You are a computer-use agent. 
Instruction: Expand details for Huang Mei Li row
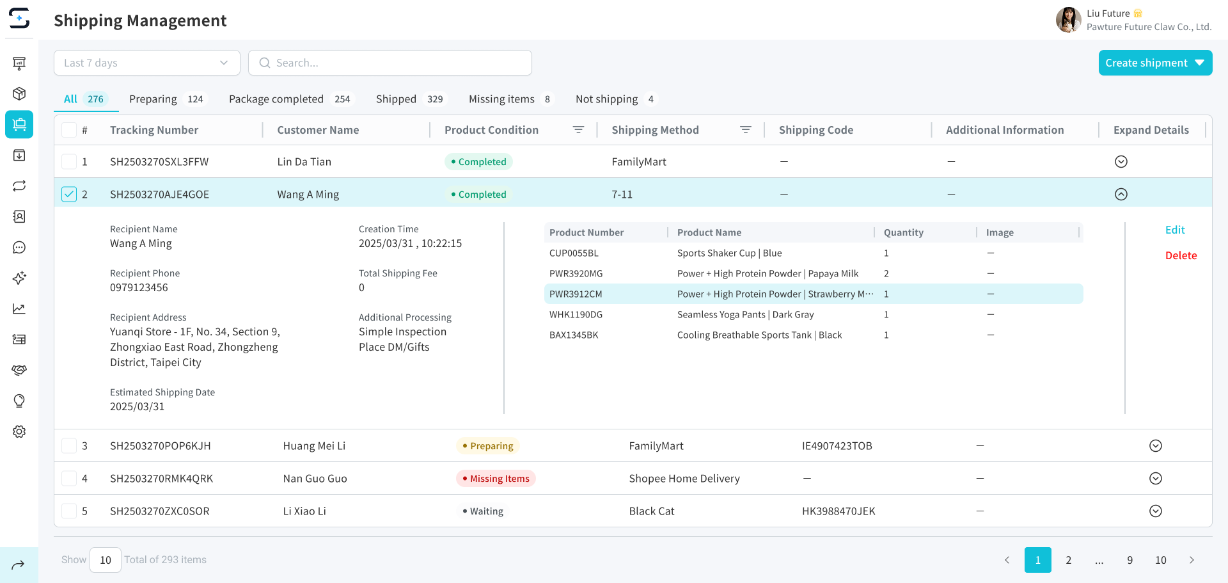click(1155, 446)
